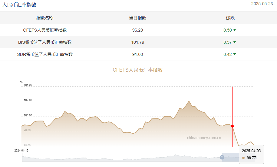The image size is (277, 167).
Task: Click the red data point on chart line
Action: [232, 126]
